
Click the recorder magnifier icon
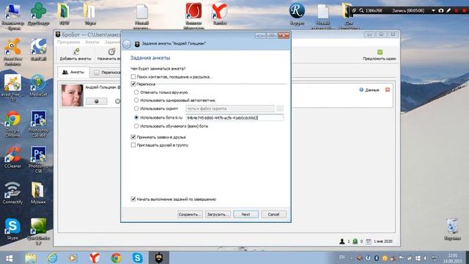[361, 10]
